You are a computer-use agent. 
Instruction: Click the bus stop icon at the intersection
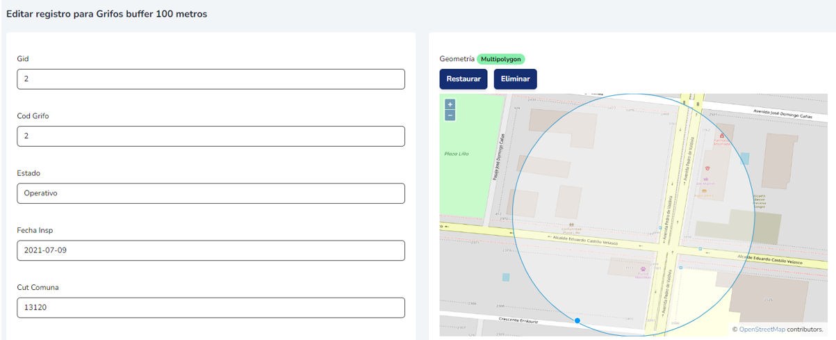pos(660,227)
